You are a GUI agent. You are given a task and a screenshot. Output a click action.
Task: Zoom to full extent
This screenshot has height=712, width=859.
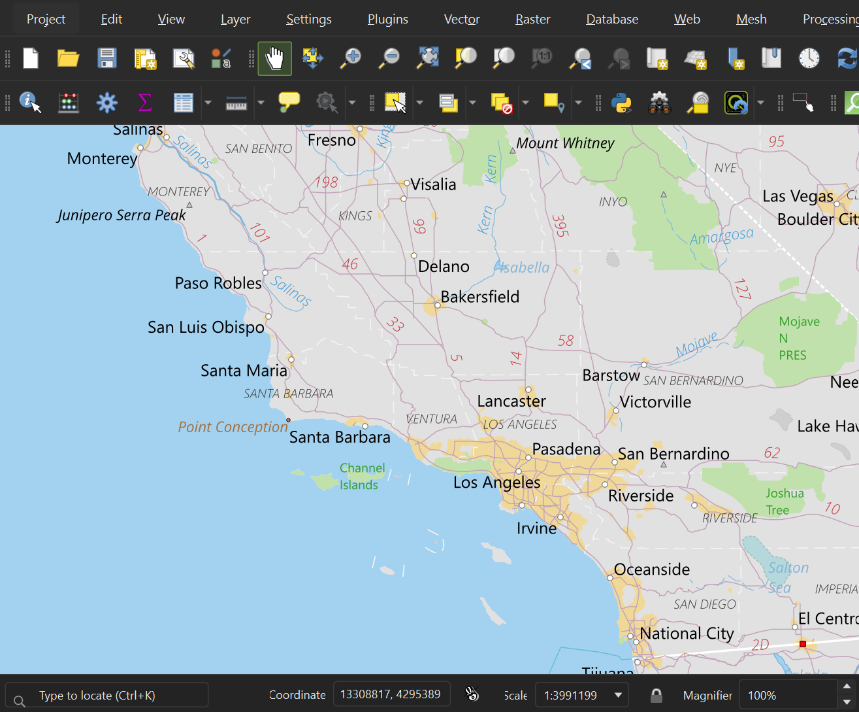pyautogui.click(x=428, y=58)
